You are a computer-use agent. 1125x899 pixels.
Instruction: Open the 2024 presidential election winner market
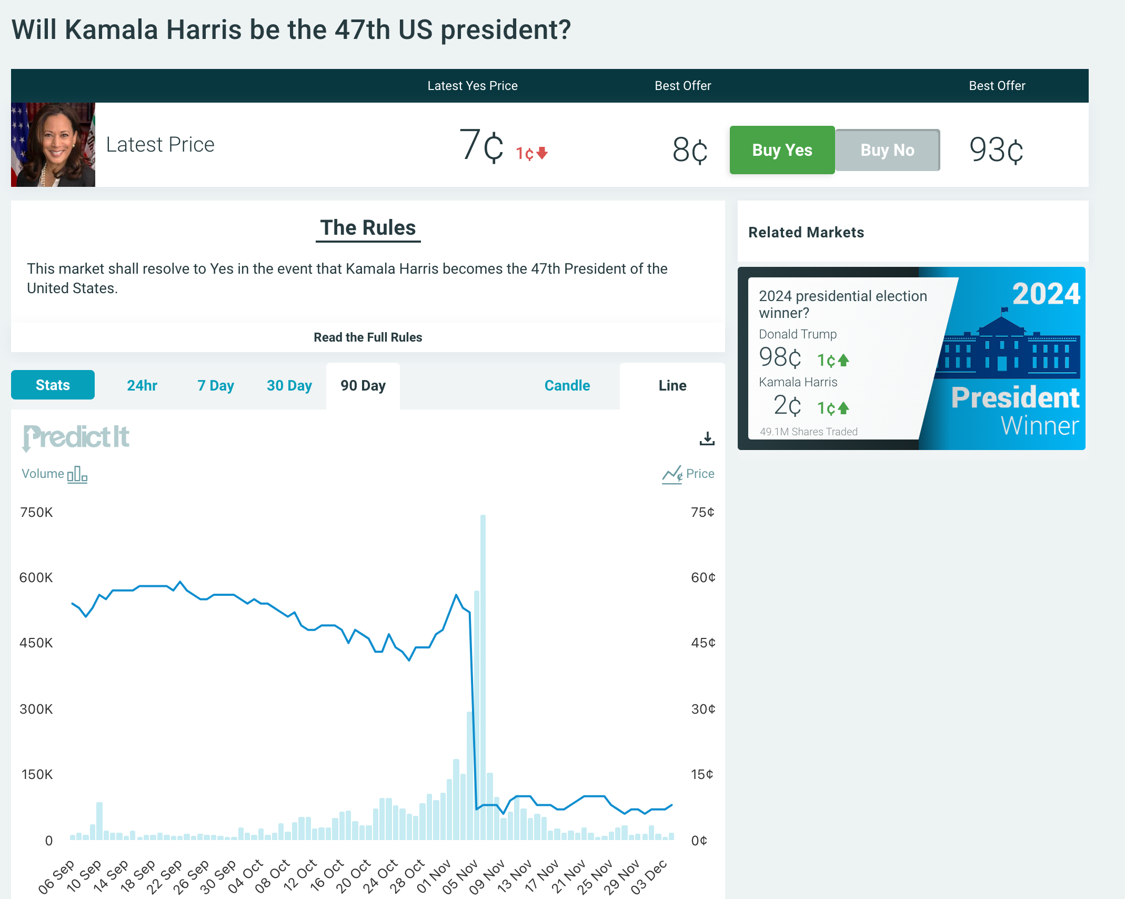coord(843,304)
